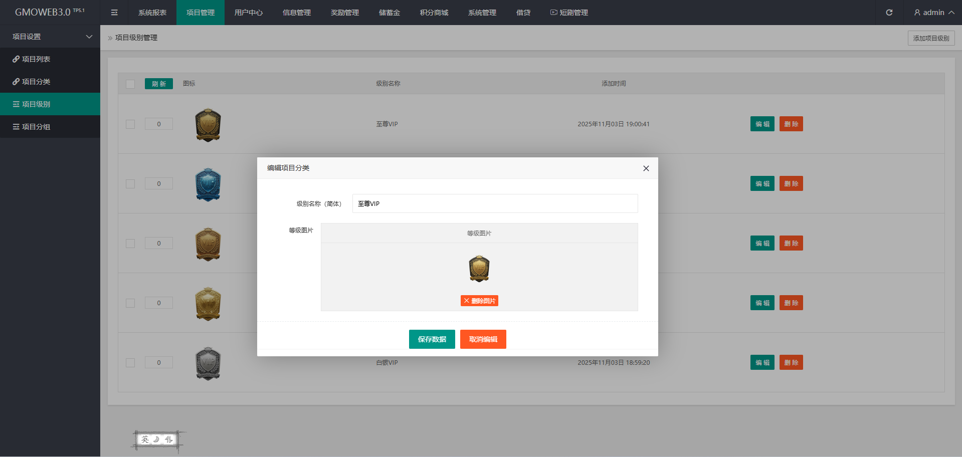Image resolution: width=962 pixels, height=457 pixels.
Task: Click the 保存数据 button
Action: click(x=432, y=339)
